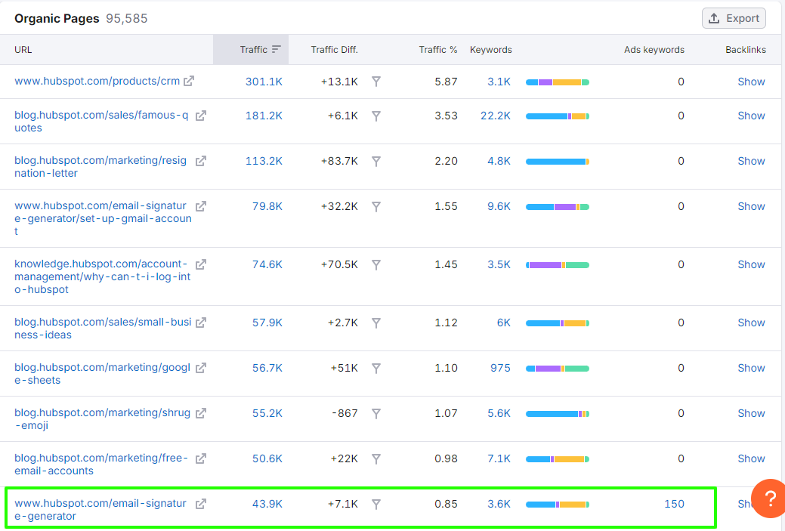Open external link icon for resignation-letter URL
This screenshot has width=785, height=531.
pos(201,161)
